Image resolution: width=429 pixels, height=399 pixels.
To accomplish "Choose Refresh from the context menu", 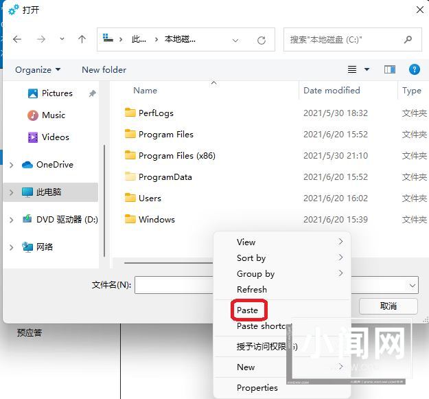I will (282, 290).
